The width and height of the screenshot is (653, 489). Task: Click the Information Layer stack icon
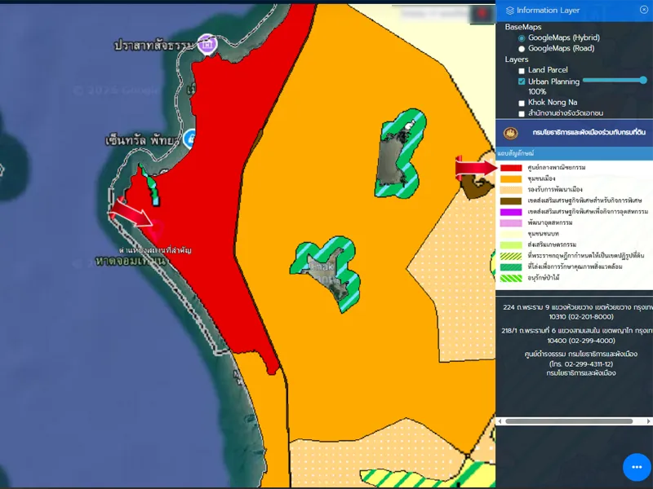pos(510,11)
